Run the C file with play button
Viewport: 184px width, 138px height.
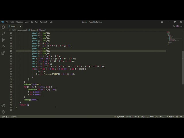pyautogui.click(x=174, y=26)
